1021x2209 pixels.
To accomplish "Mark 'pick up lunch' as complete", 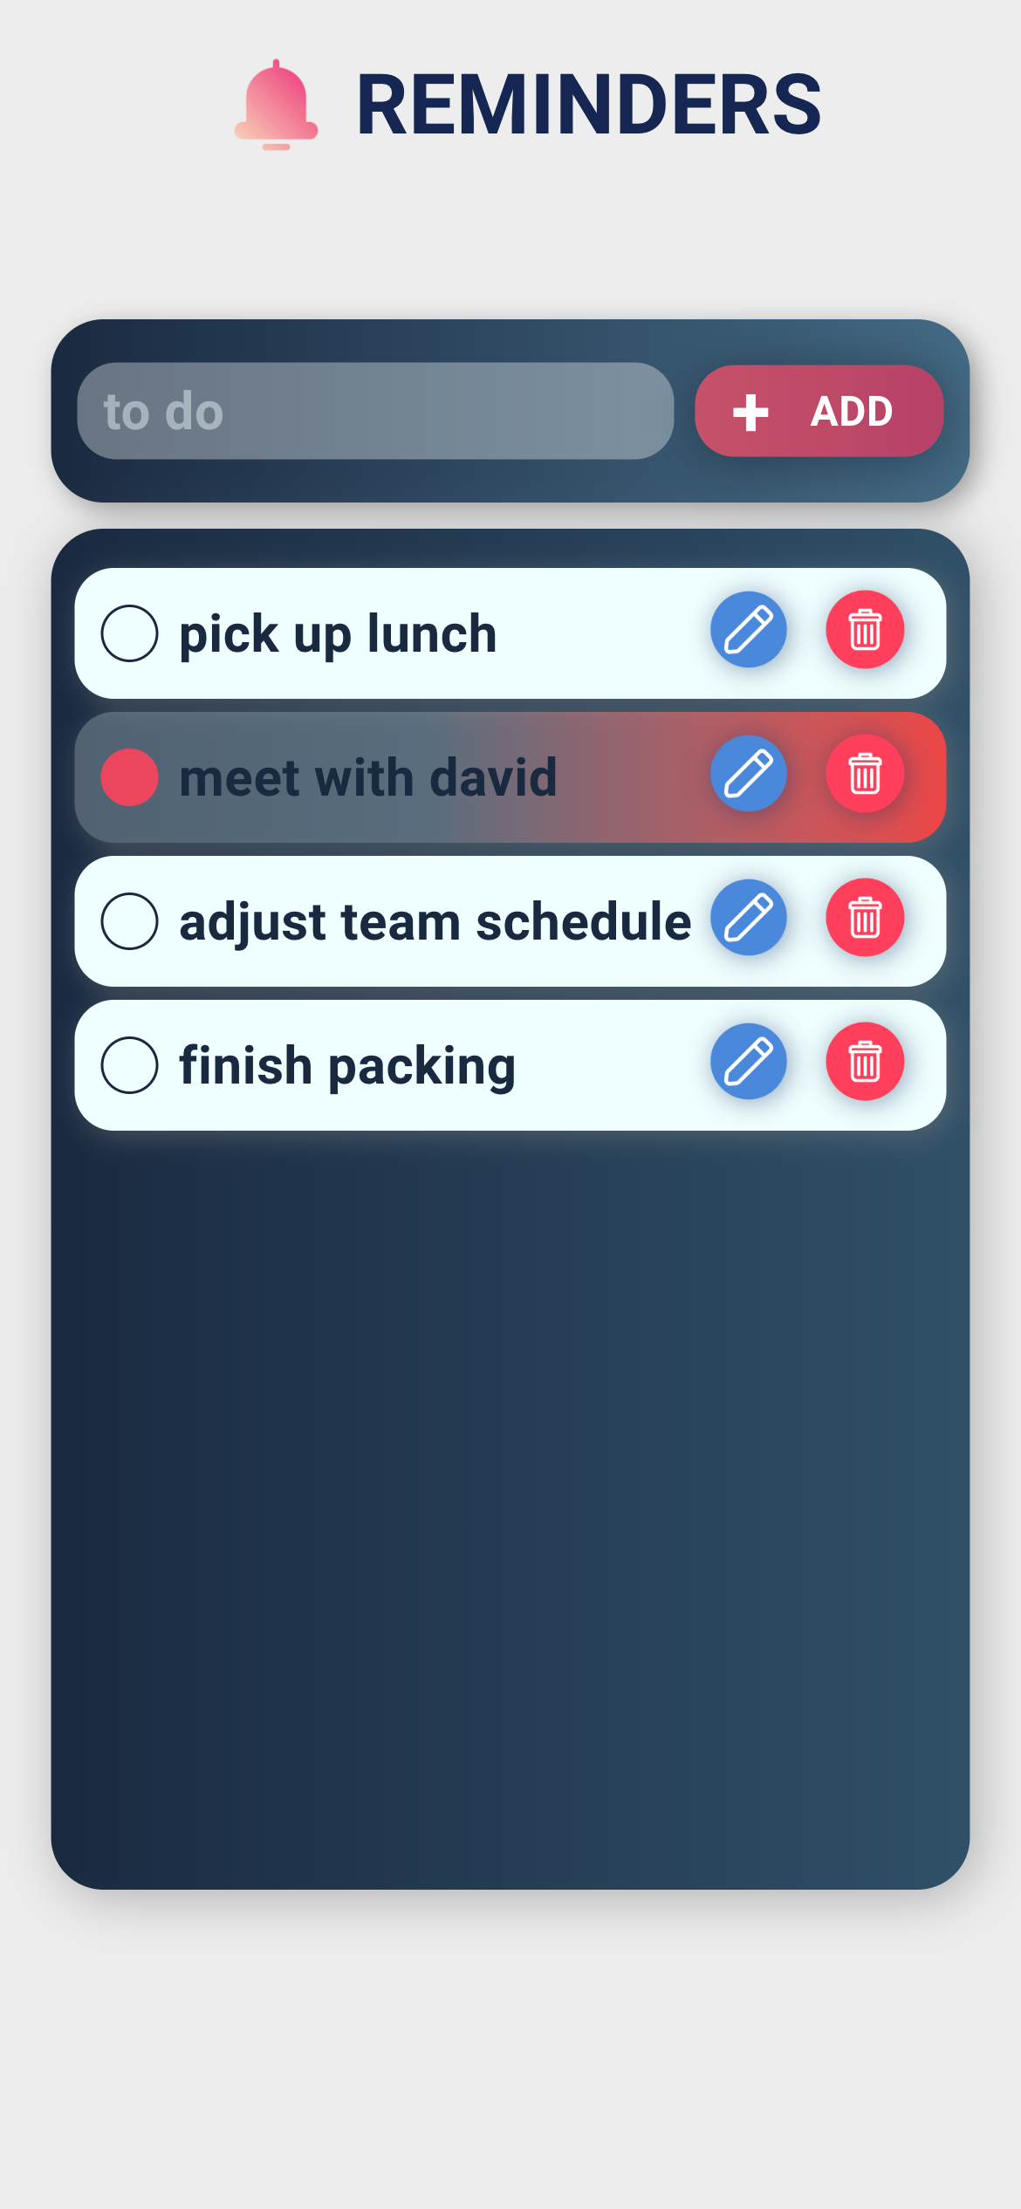I will pyautogui.click(x=129, y=633).
